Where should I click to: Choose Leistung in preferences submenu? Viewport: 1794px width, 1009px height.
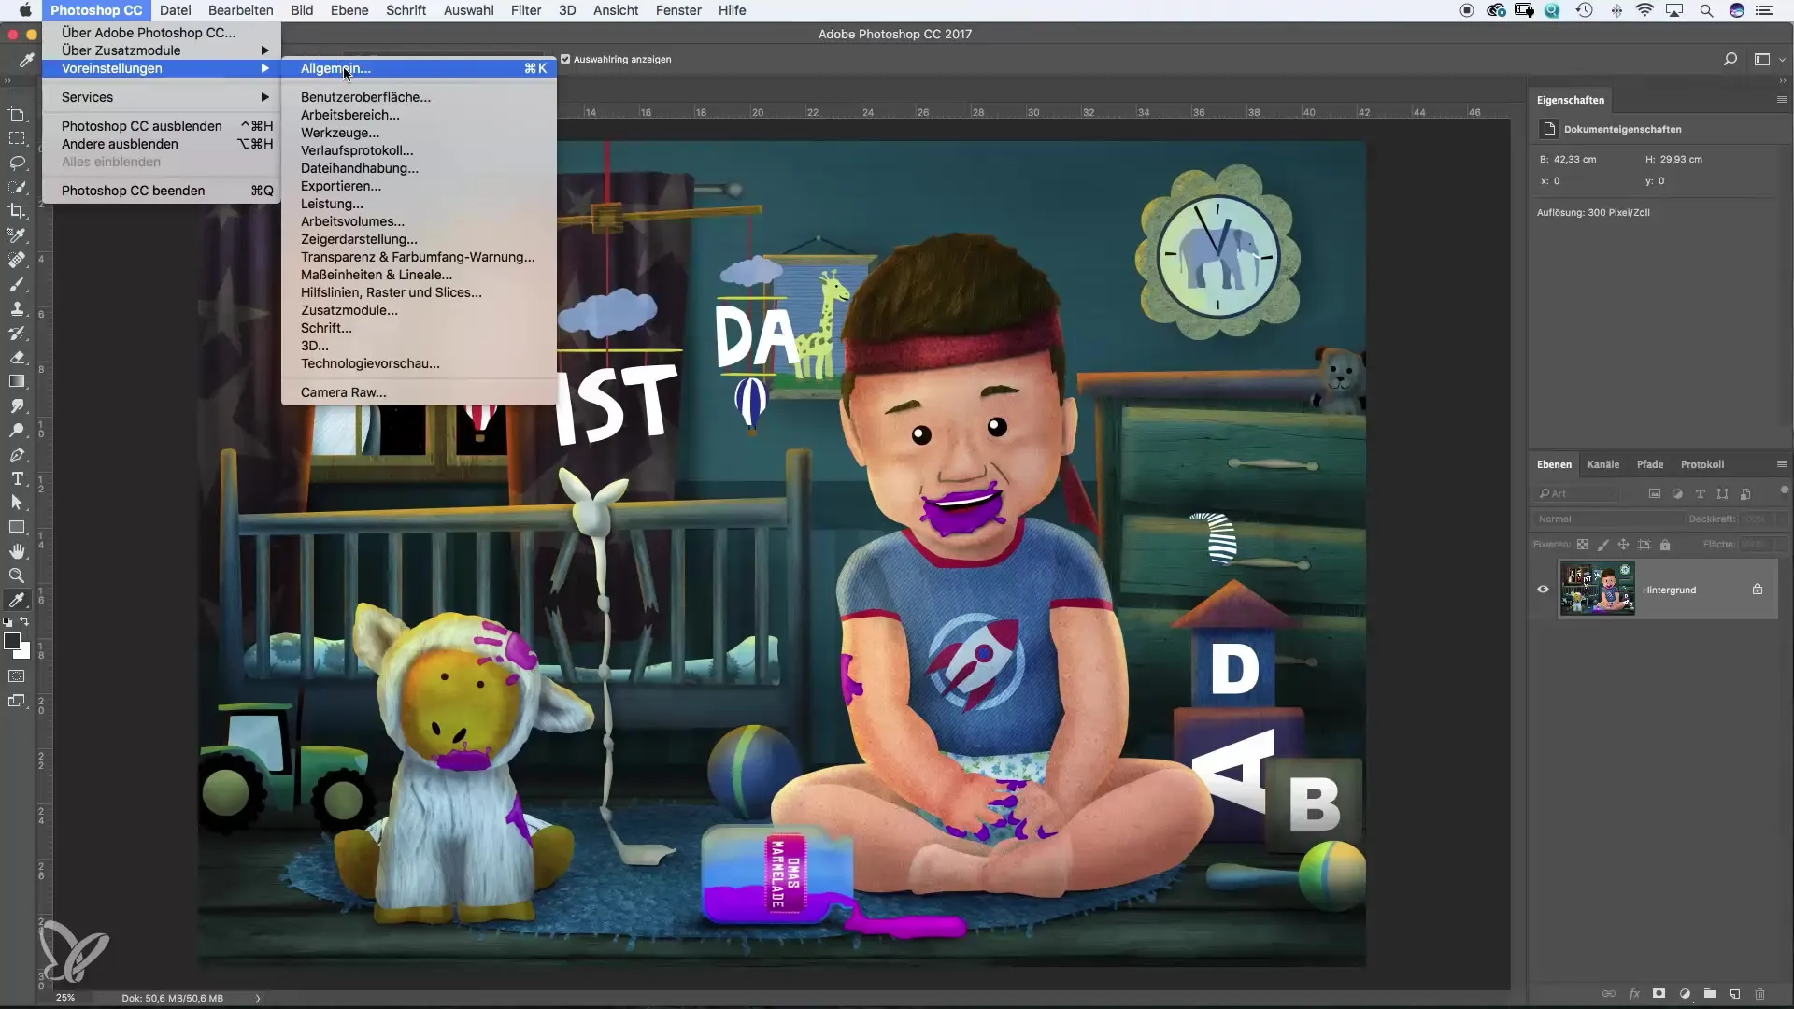(x=419, y=204)
